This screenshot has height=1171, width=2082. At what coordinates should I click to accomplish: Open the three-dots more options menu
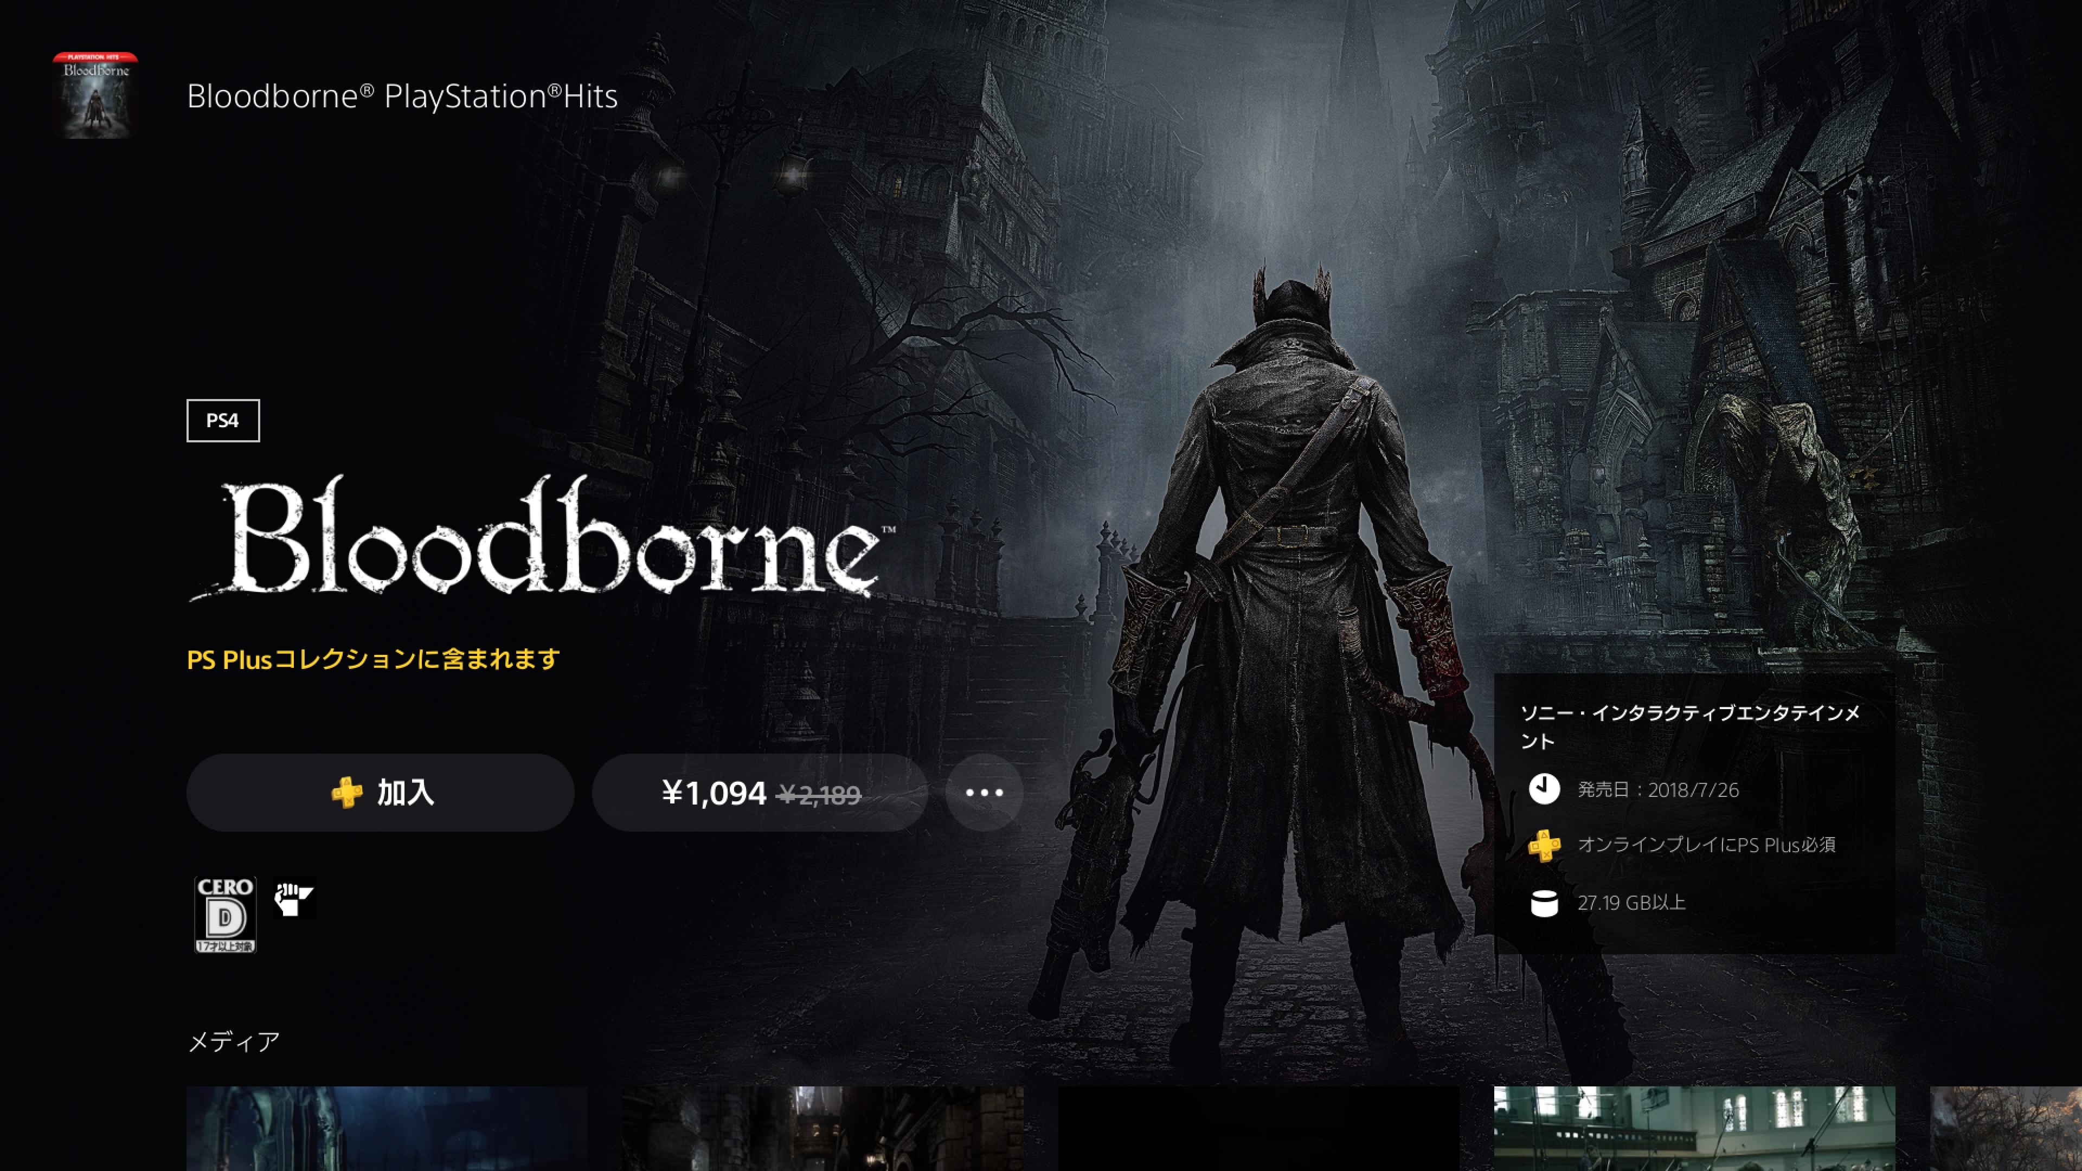984,793
